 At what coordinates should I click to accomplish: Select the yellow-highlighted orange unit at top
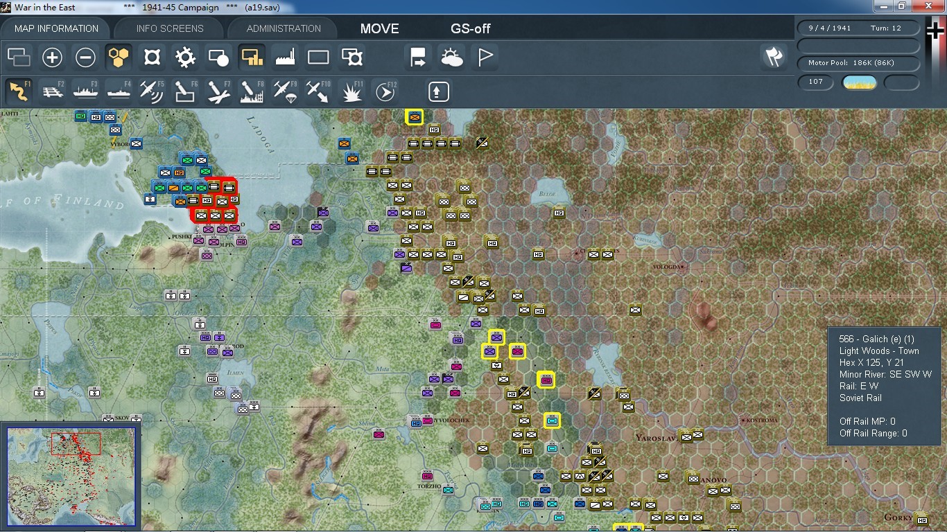pos(415,117)
